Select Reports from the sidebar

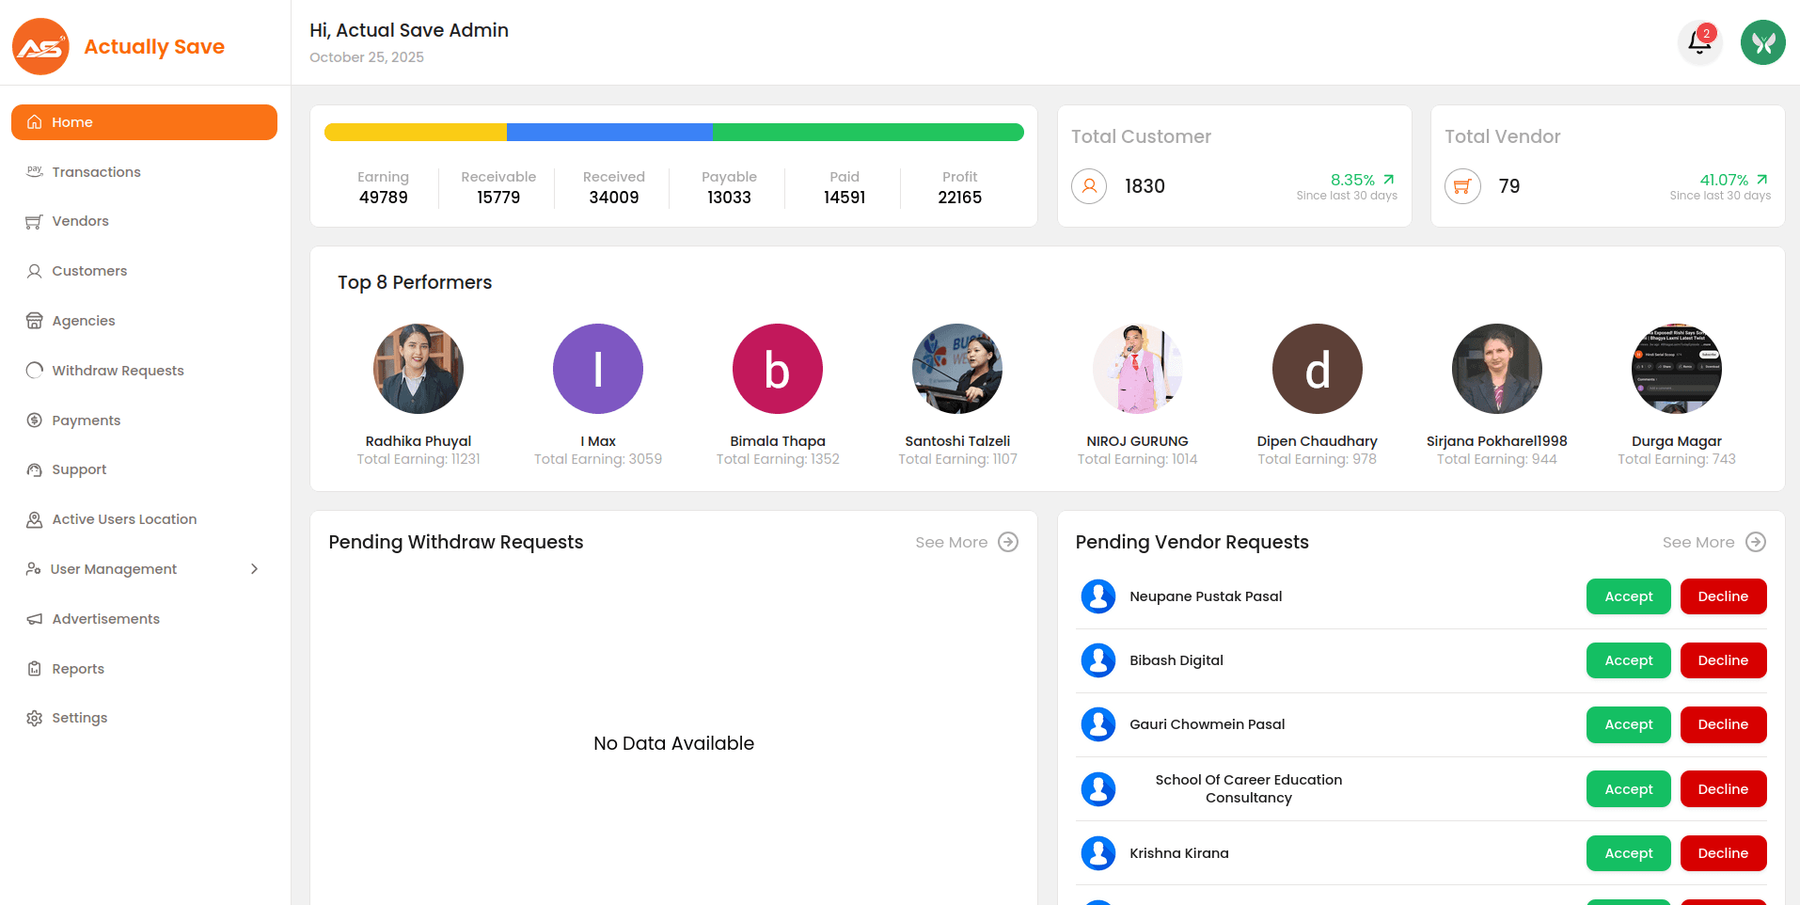coord(78,669)
